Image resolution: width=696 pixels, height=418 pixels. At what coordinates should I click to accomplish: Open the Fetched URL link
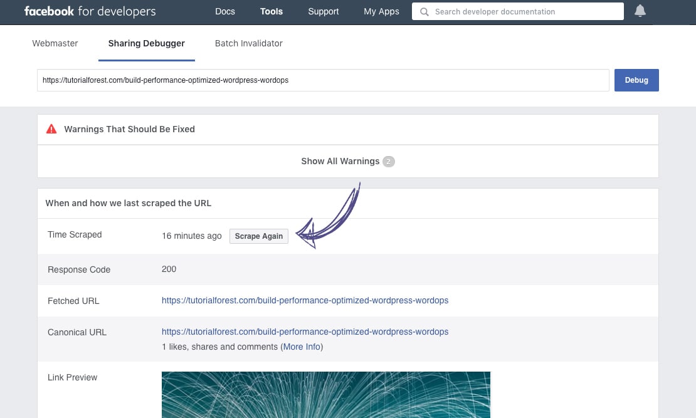(x=305, y=300)
